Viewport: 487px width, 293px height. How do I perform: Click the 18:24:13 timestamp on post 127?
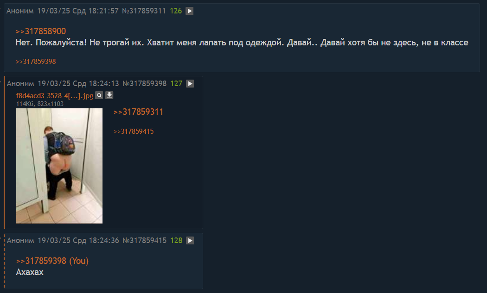pos(104,84)
